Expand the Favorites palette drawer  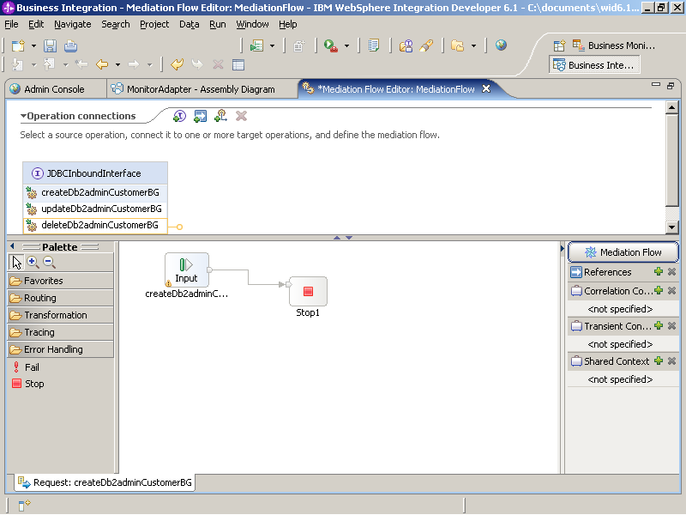pyautogui.click(x=60, y=281)
